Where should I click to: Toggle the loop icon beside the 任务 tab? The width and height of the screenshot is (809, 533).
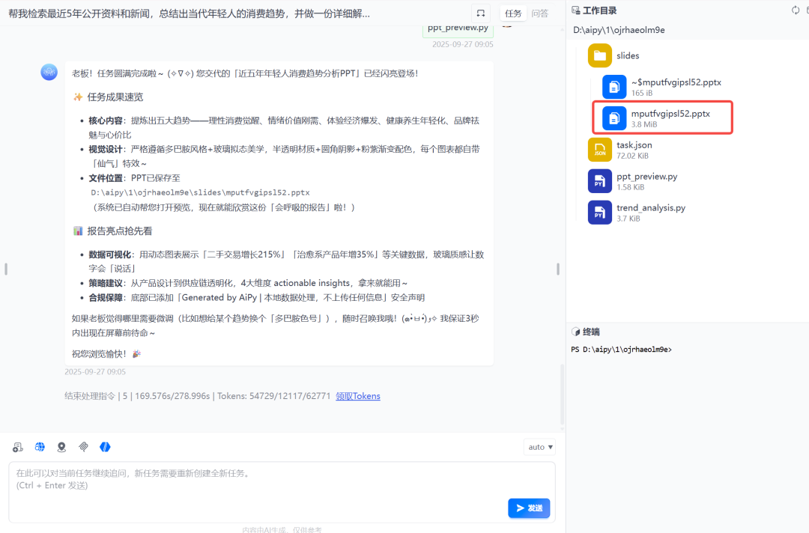click(x=480, y=13)
